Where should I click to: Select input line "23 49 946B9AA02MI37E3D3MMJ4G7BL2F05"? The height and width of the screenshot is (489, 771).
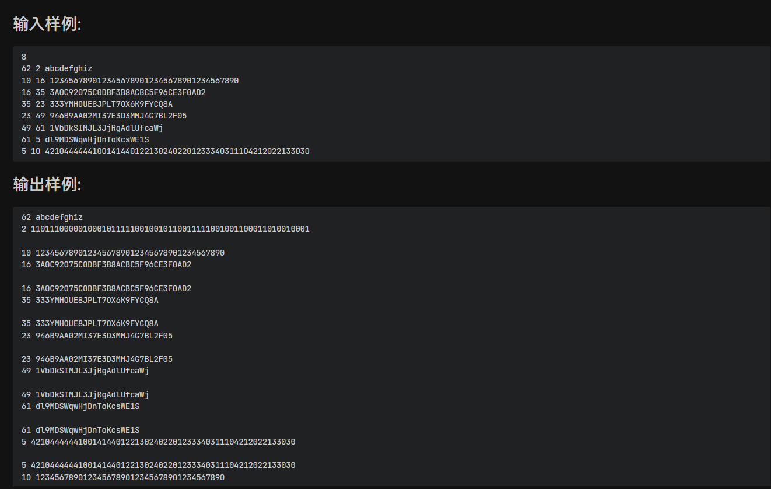pos(104,116)
